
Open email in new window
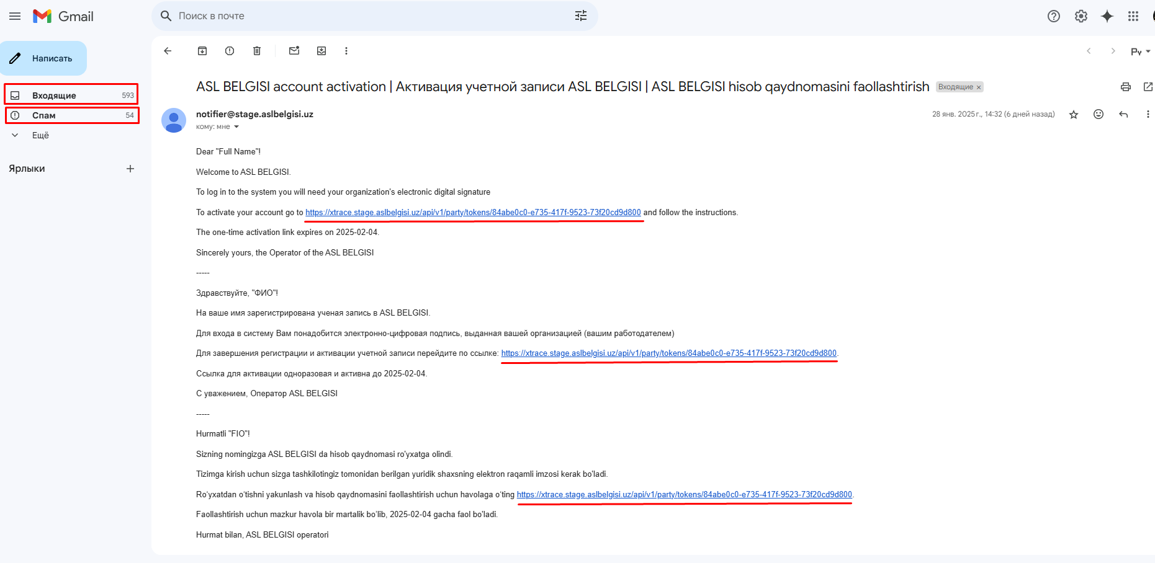click(x=1148, y=87)
